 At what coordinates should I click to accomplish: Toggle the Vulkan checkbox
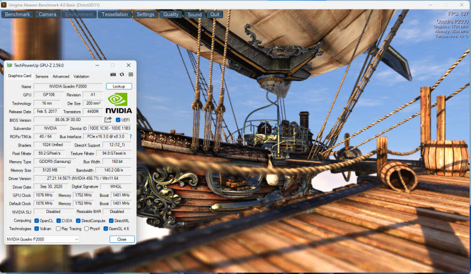[37, 229]
